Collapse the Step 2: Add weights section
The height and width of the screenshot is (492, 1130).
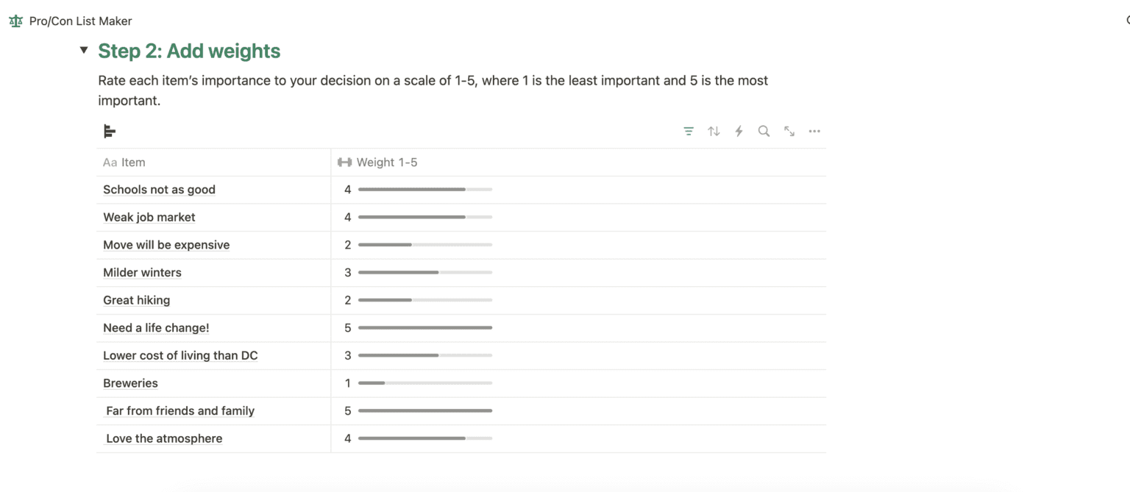pyautogui.click(x=84, y=50)
